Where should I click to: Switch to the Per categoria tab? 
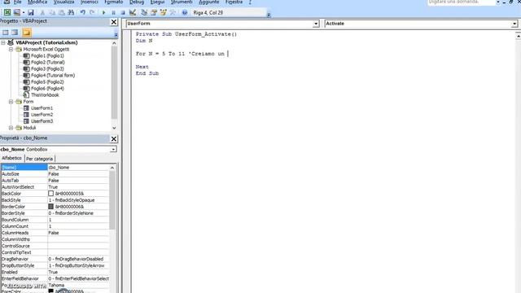point(39,159)
